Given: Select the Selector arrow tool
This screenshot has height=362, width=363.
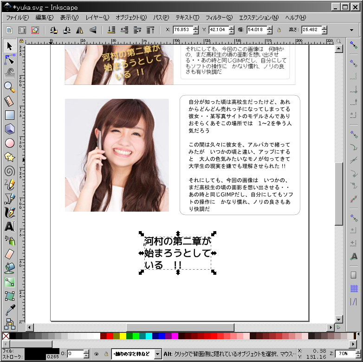Looking at the screenshot, I should point(9,46).
